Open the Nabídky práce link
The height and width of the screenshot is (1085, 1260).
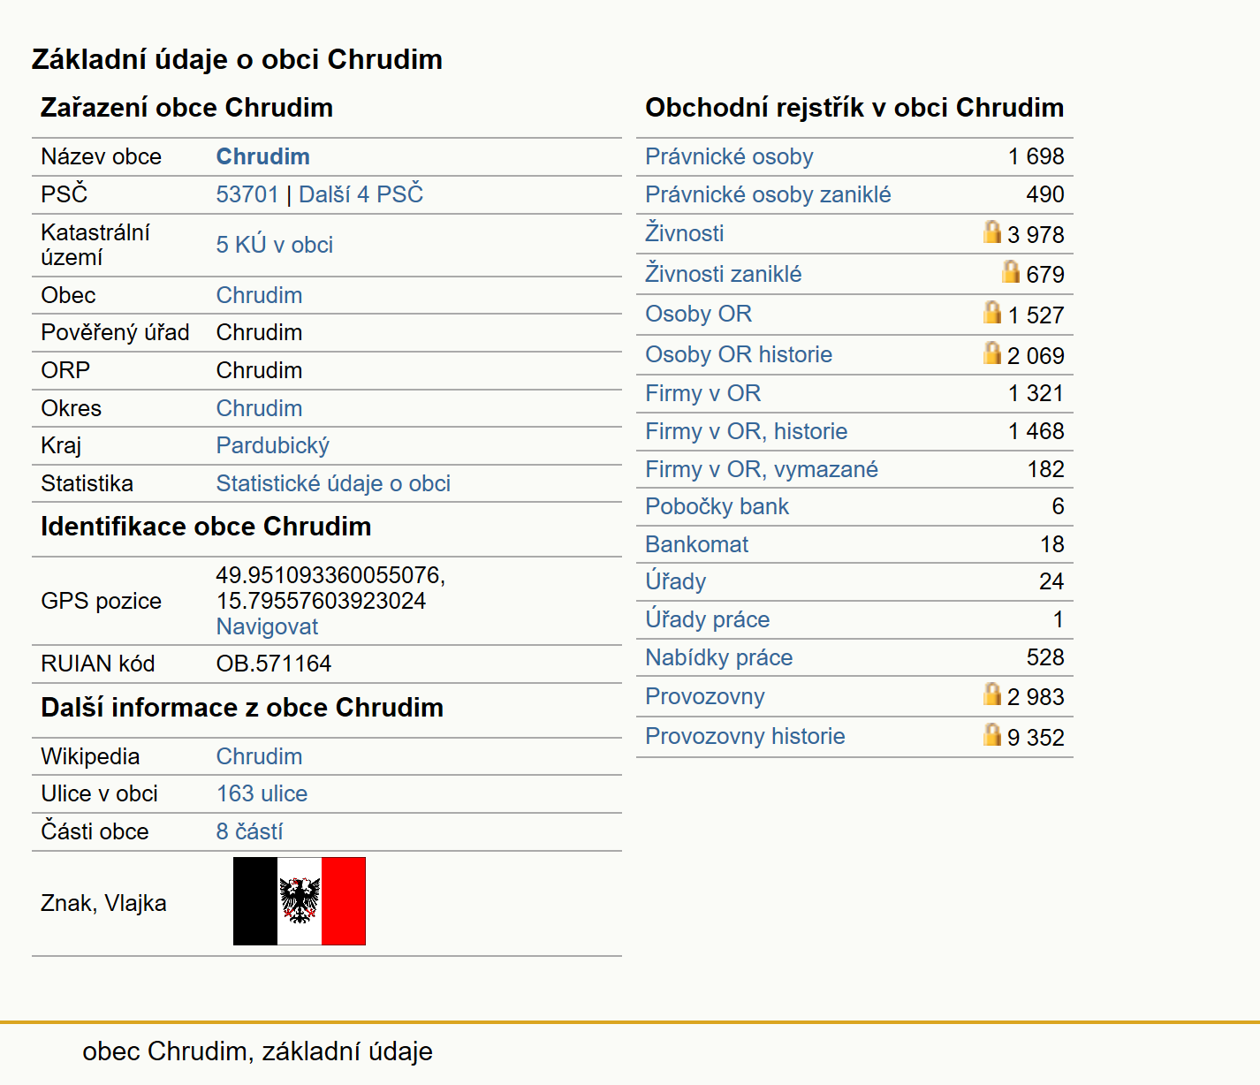tap(718, 657)
